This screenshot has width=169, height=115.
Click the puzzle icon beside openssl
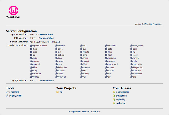(31, 64)
